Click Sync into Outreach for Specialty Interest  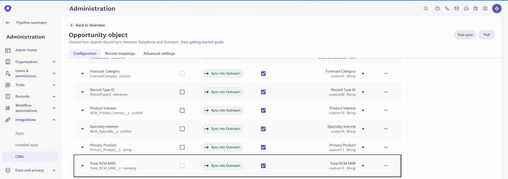pos(223,129)
